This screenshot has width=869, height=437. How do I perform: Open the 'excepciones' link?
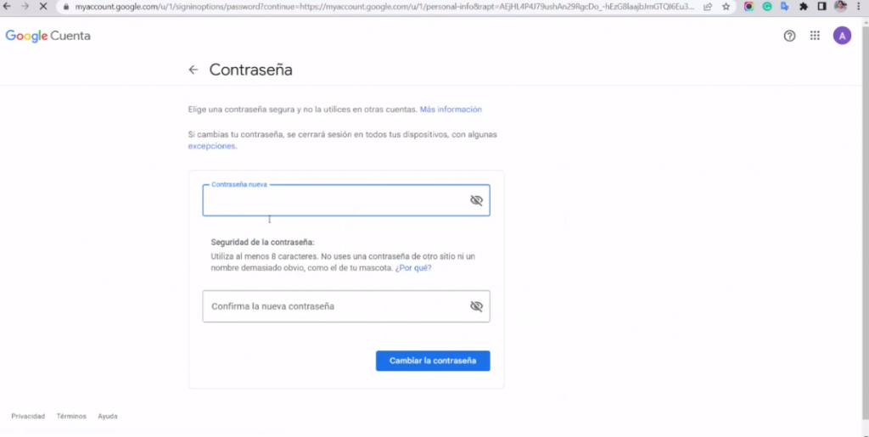[211, 146]
